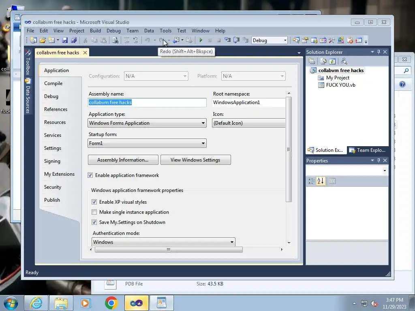
Task: Open the Application type dropdown
Action: pos(147,123)
